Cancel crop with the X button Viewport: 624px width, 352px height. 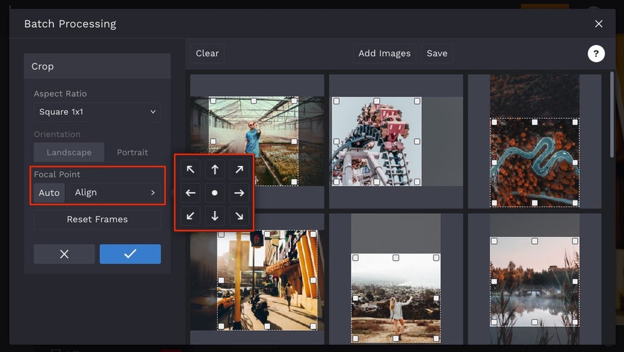coord(64,254)
